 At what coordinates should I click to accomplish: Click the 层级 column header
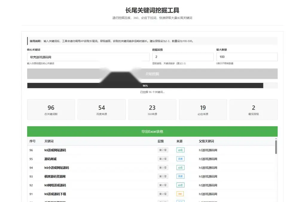pos(161,141)
